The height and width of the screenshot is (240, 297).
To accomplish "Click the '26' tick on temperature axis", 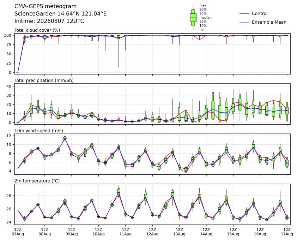I will [x=9, y=209].
